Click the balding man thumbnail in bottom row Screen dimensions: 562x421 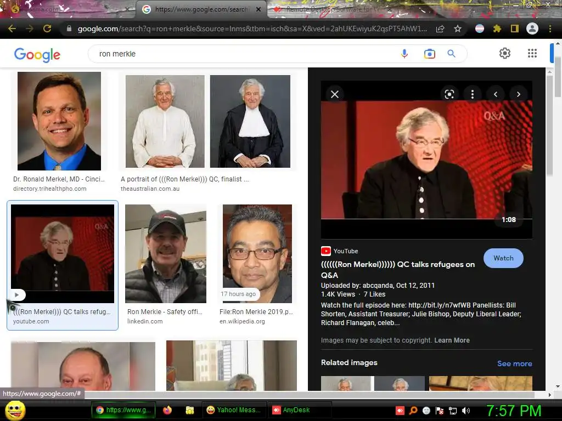coord(83,366)
